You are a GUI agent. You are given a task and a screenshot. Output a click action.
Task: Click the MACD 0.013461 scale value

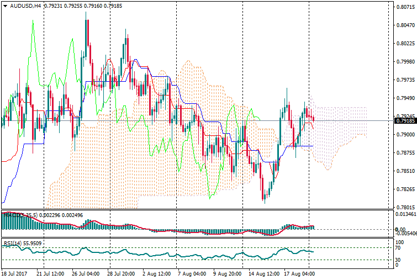pyautogui.click(x=405, y=214)
